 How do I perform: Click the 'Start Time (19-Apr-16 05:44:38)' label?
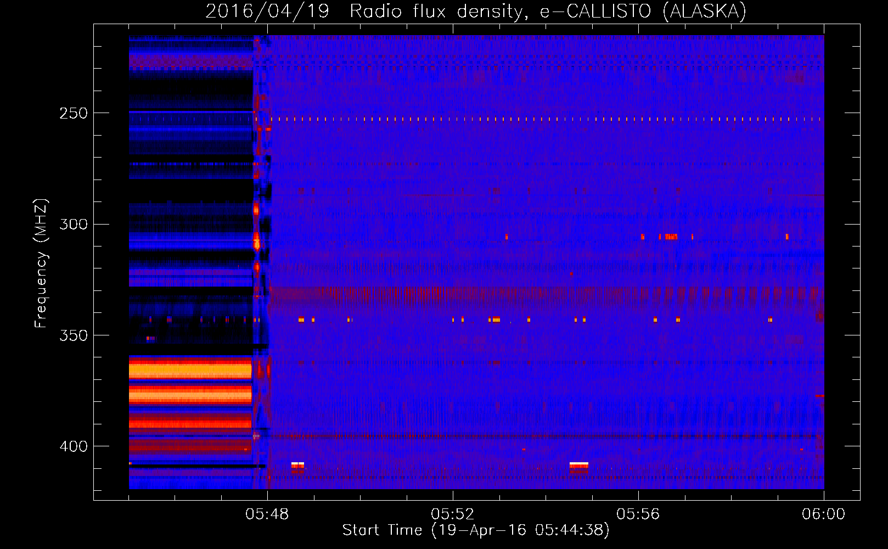tap(476, 530)
